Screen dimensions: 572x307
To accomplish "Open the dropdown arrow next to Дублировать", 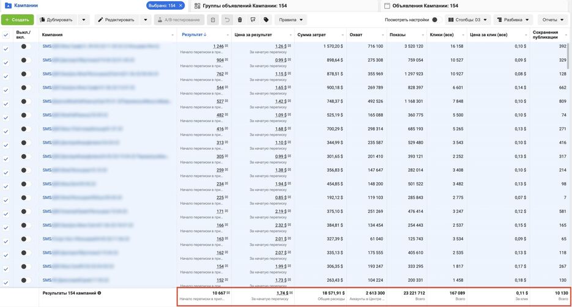I will 84,20.
